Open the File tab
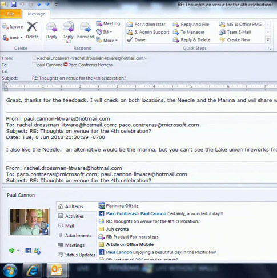The height and width of the screenshot is (278, 277). point(11,14)
